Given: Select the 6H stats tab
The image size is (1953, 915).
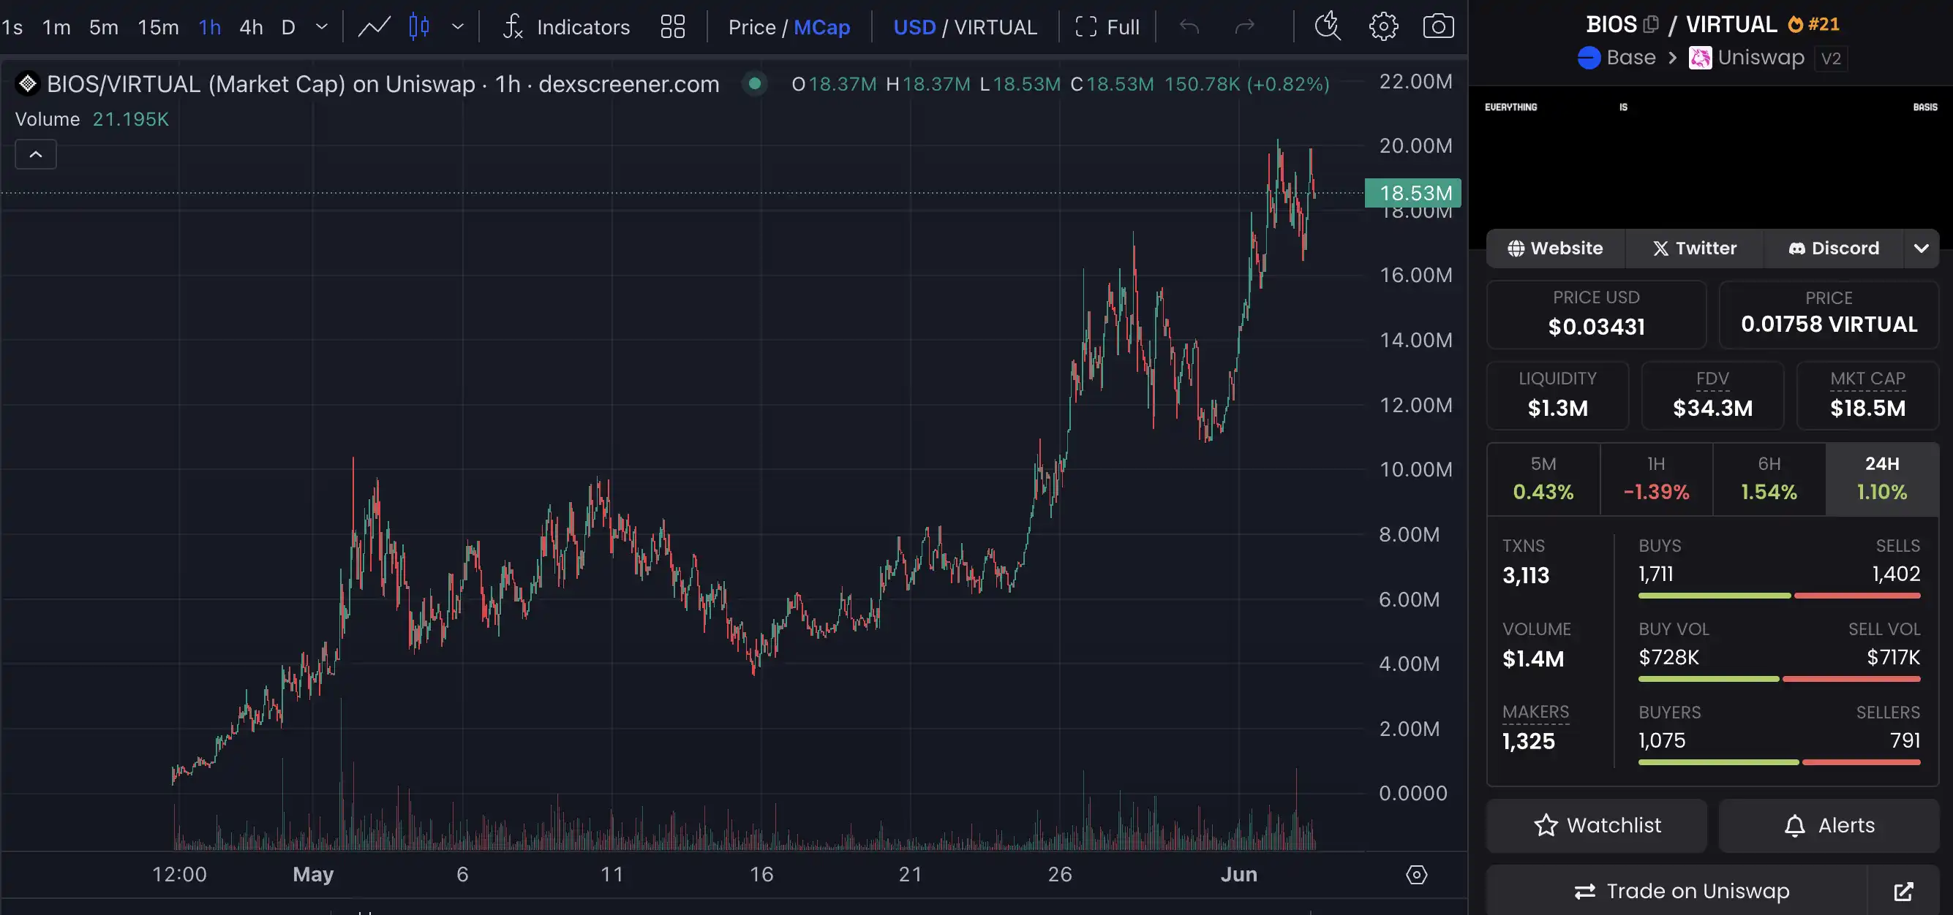Looking at the screenshot, I should tap(1768, 479).
